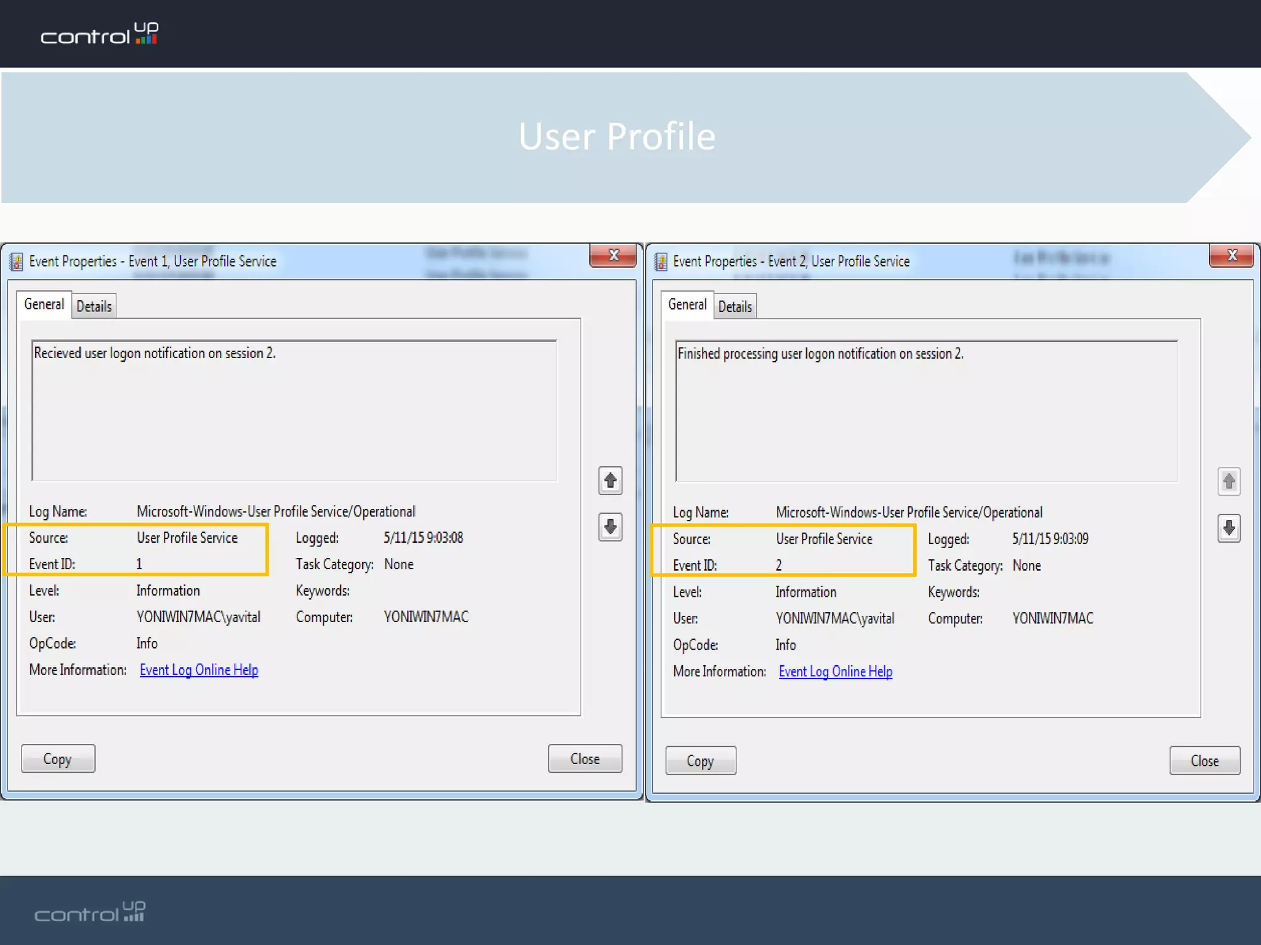Select General tab in Event 1 dialog

point(44,305)
